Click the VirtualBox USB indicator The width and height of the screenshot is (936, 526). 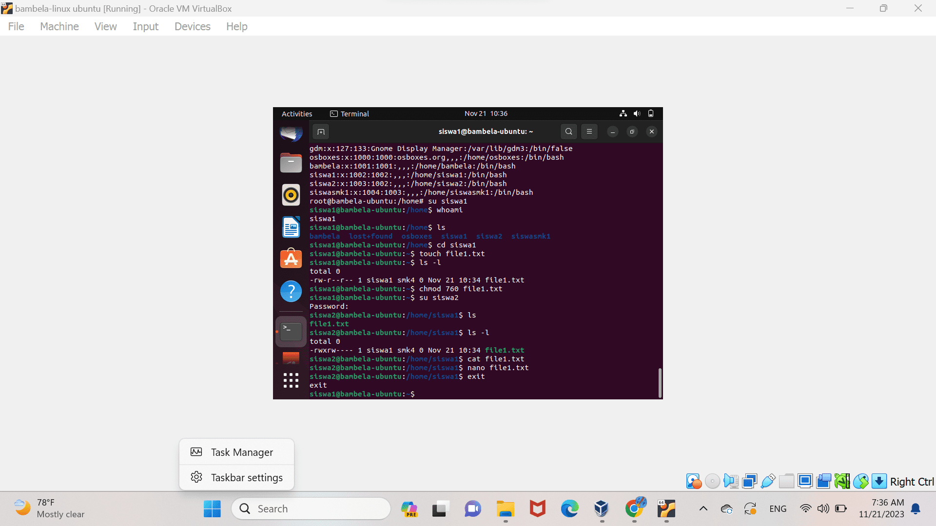point(768,481)
